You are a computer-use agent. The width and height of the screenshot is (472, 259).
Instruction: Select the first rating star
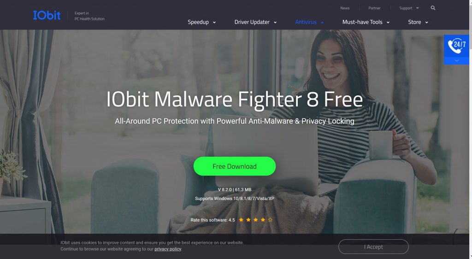(x=241, y=220)
